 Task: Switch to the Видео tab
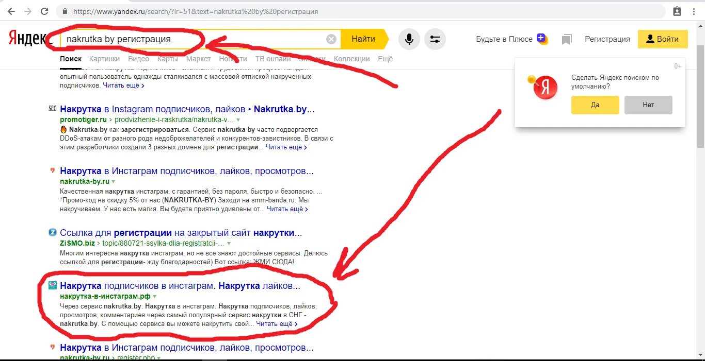coord(139,59)
